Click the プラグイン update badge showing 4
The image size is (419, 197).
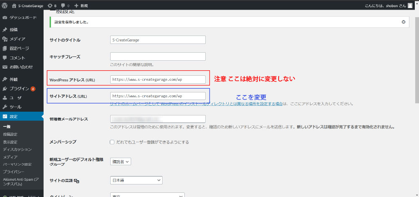click(x=33, y=89)
